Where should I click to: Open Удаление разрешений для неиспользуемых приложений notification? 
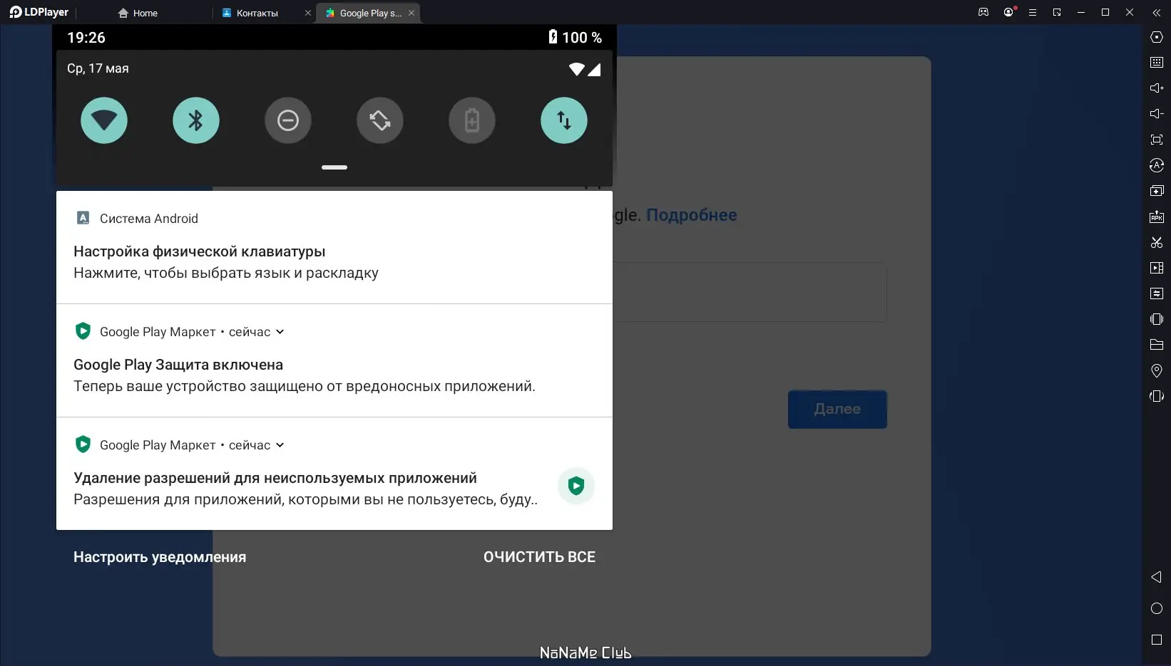point(334,474)
